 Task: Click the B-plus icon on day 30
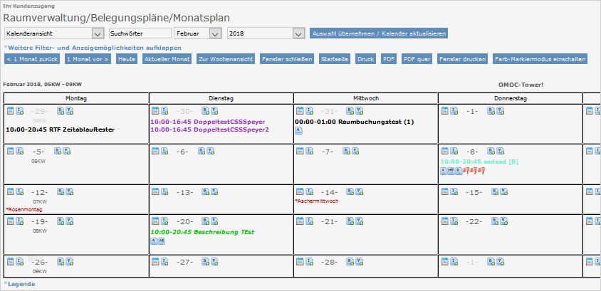coord(206,111)
